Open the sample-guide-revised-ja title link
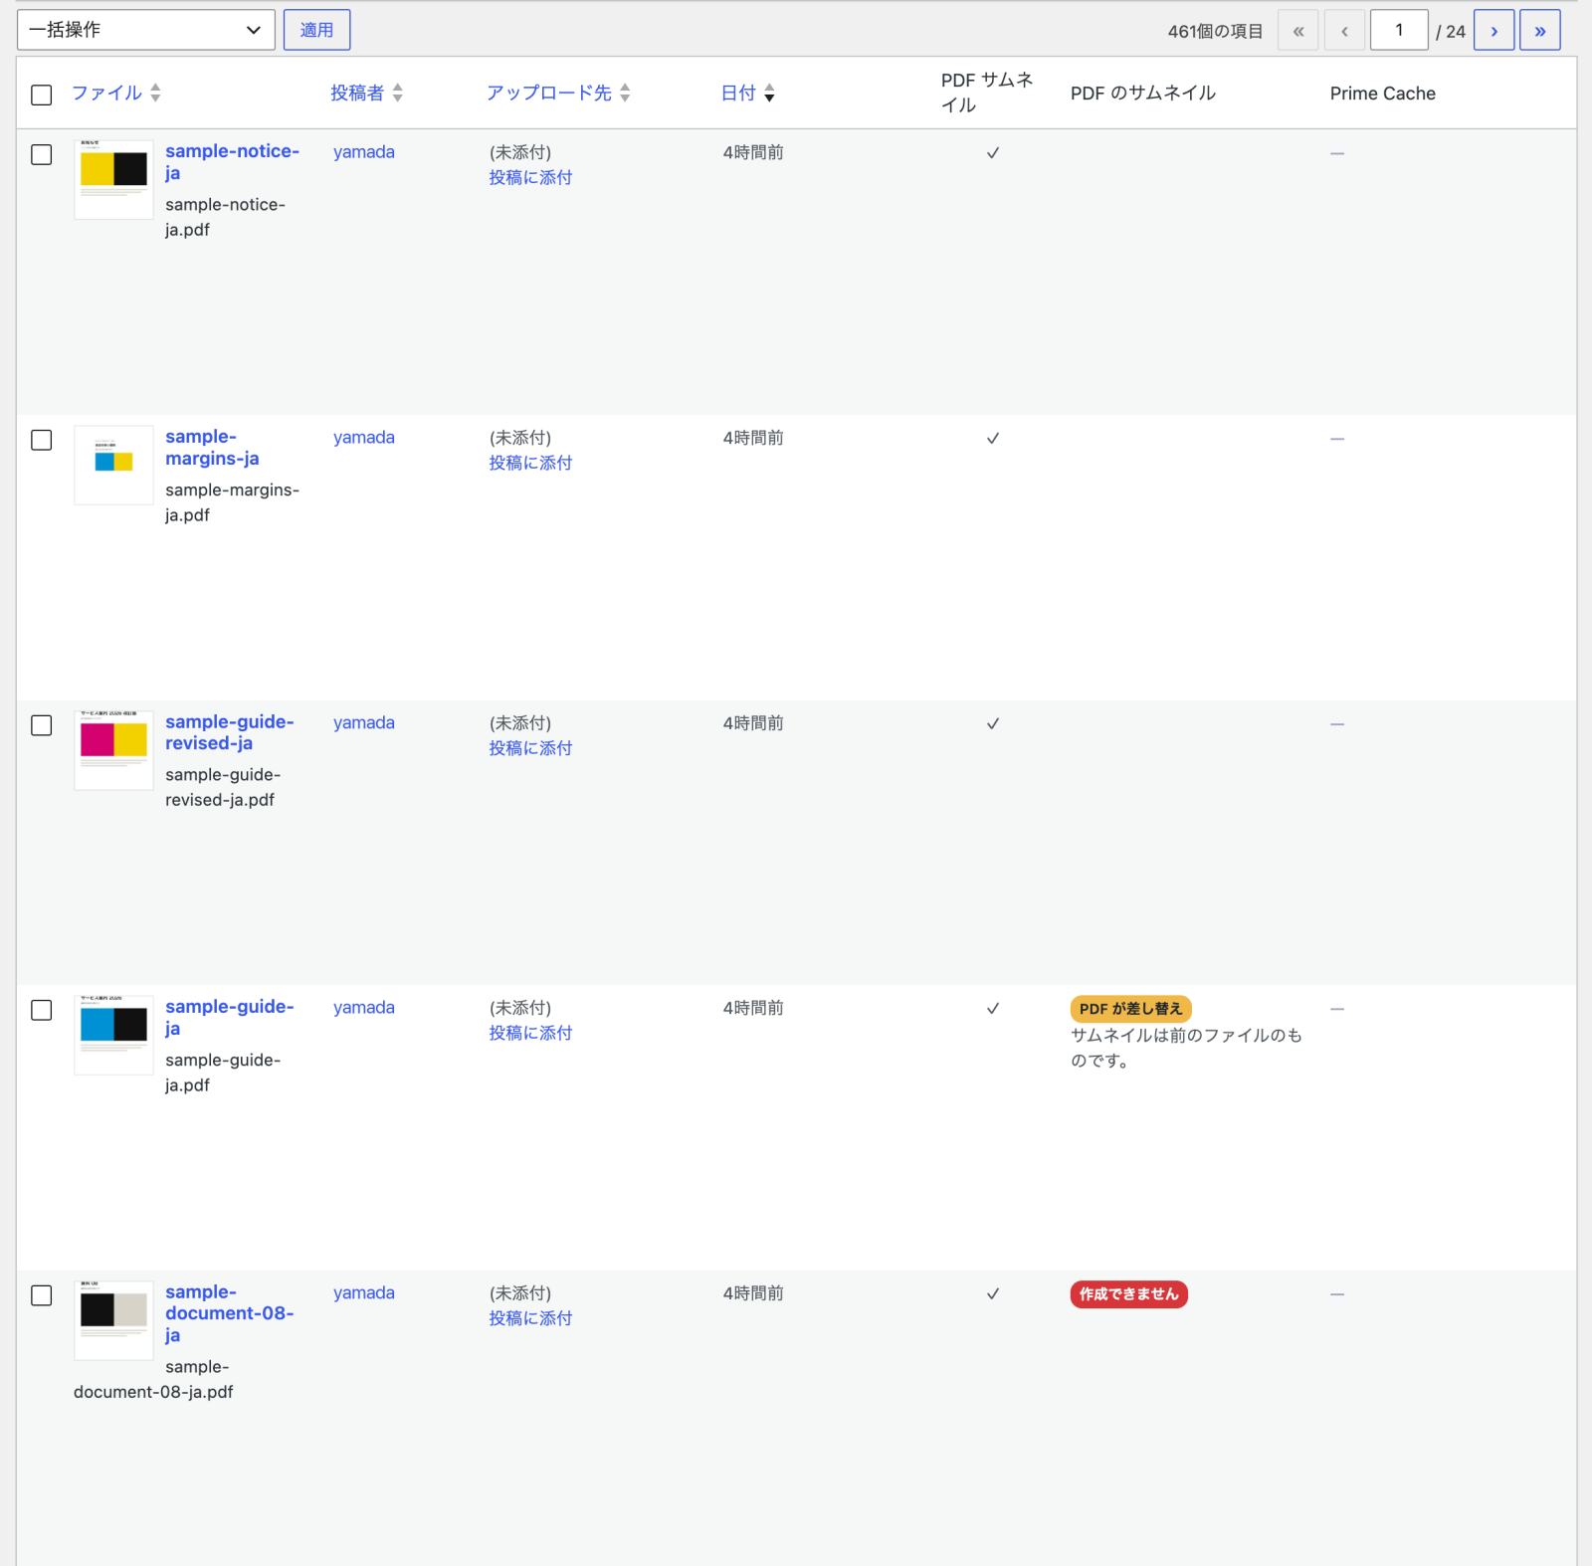The width and height of the screenshot is (1592, 1566). coord(229,732)
